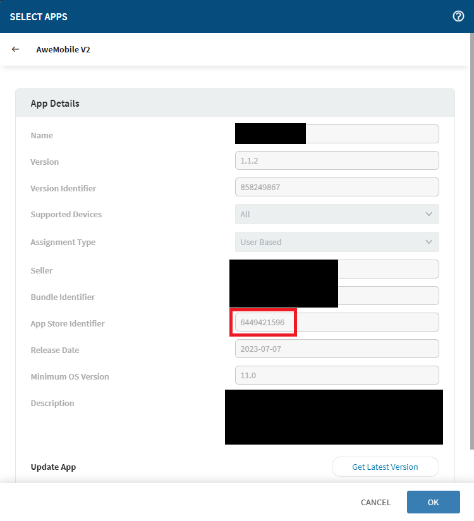Focus the Seller input field
The width and height of the screenshot is (474, 521).
[x=387, y=270]
